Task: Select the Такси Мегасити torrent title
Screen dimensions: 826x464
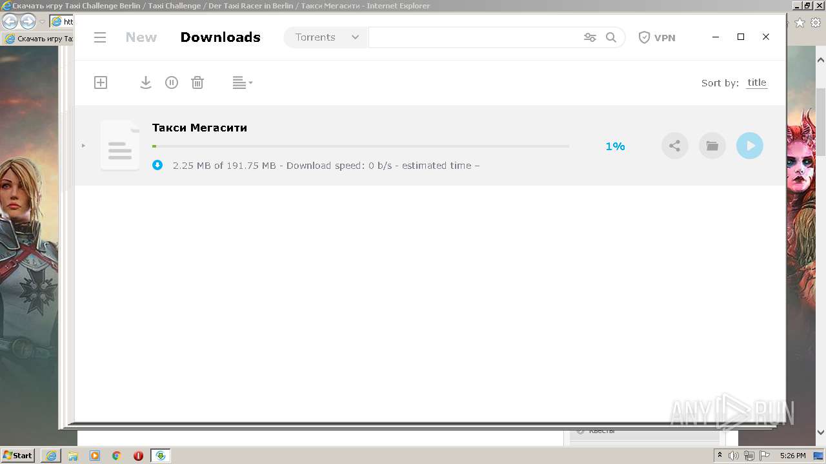Action: coord(199,128)
